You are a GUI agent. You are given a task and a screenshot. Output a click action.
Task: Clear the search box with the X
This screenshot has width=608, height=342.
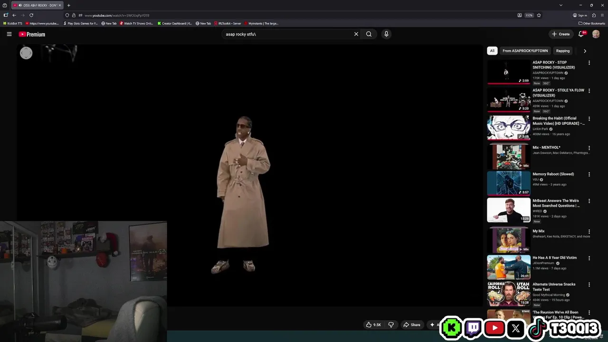coord(356,34)
